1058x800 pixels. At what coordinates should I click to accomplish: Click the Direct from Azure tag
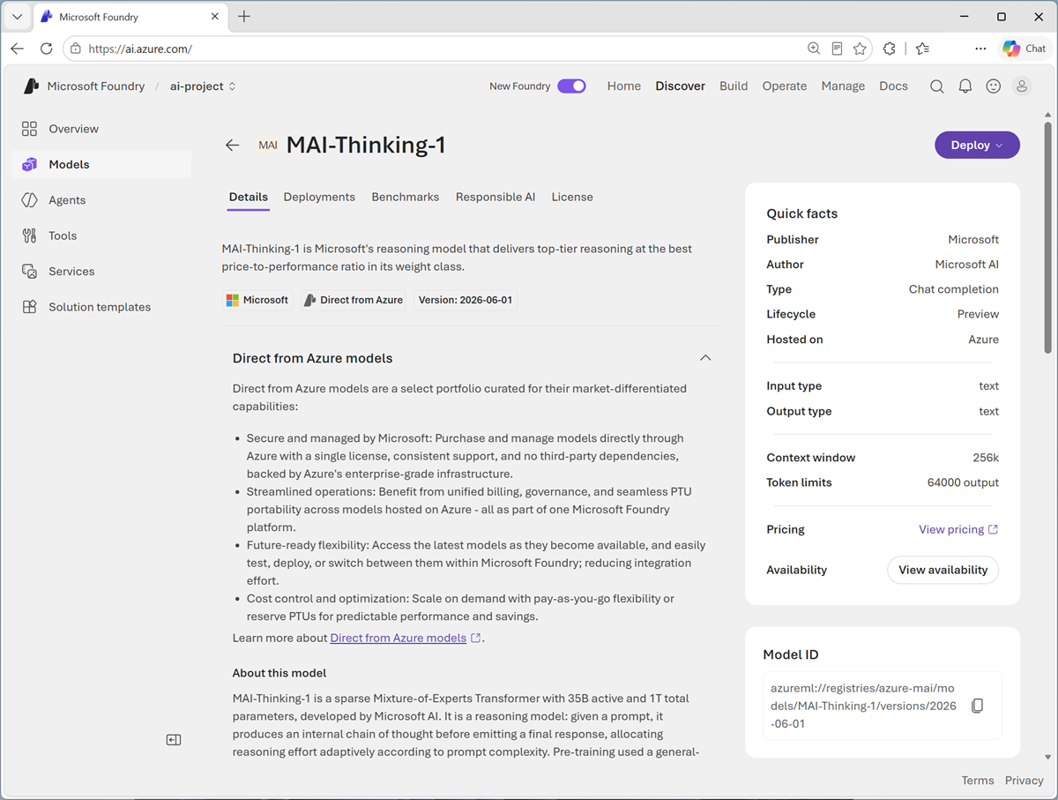354,300
